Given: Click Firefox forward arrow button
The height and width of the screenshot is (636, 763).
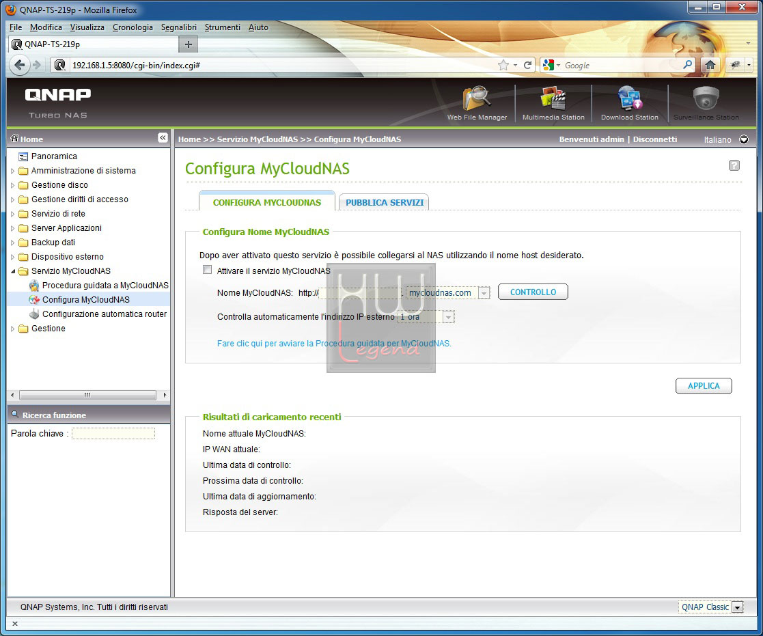Looking at the screenshot, I should (x=37, y=65).
